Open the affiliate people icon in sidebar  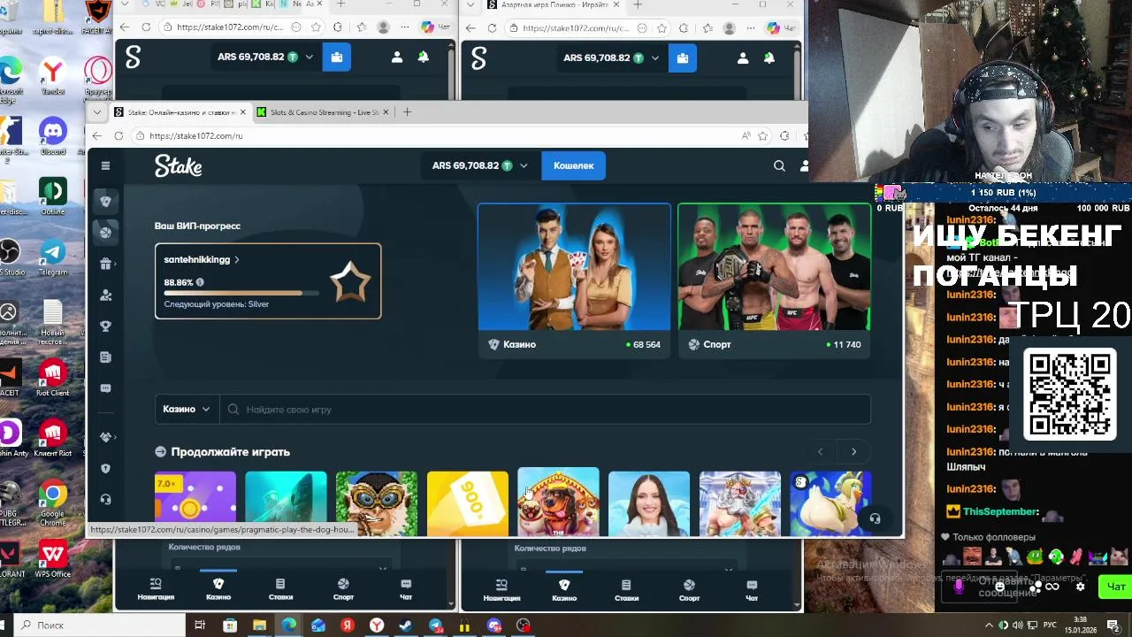pos(105,295)
